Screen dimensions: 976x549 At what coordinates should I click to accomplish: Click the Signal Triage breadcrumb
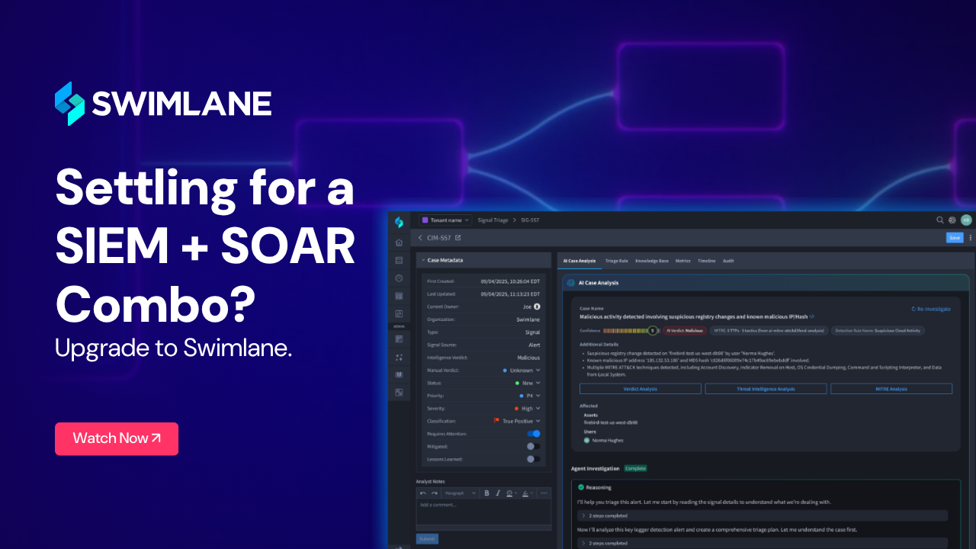(493, 220)
